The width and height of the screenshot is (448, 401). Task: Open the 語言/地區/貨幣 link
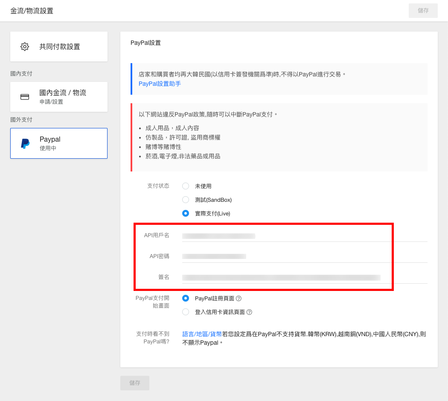(x=202, y=334)
